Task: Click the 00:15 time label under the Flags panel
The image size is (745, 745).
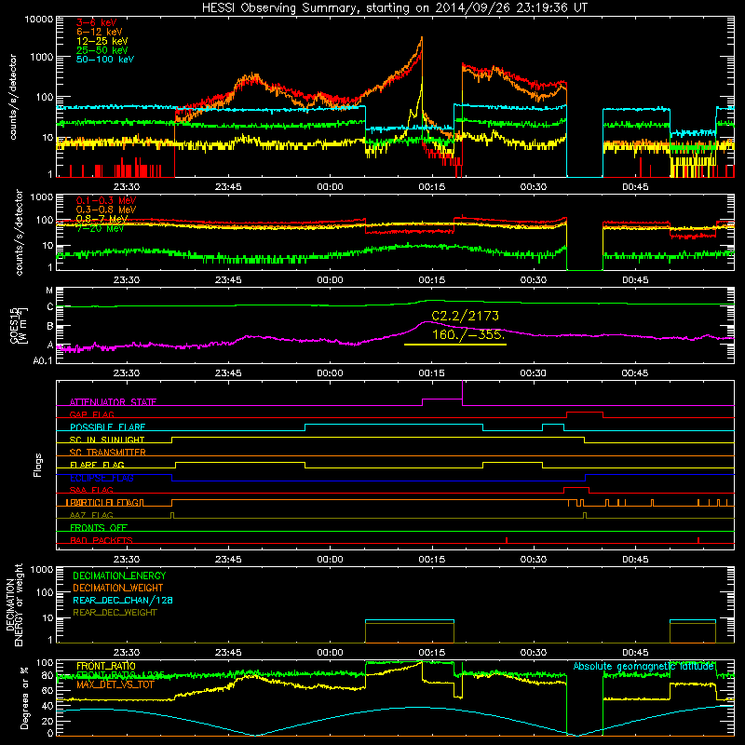Action: (432, 560)
